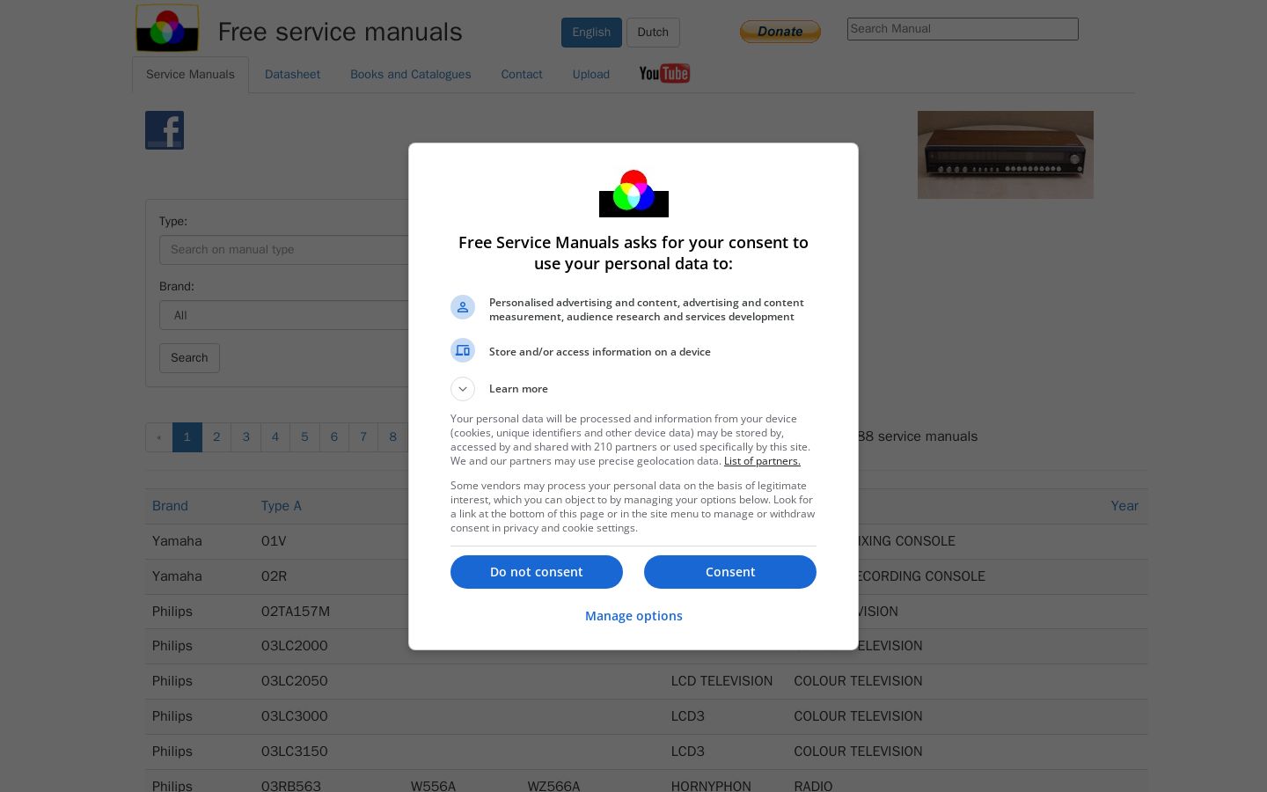1267x792 pixels.
Task: Go to pagination page 3
Action: [246, 437]
